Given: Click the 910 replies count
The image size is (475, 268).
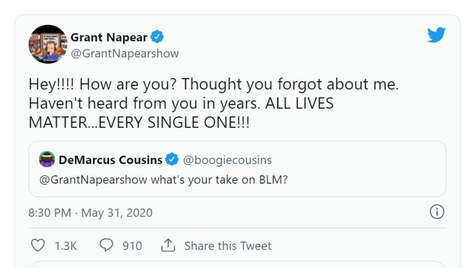Looking at the screenshot, I should click(132, 246).
